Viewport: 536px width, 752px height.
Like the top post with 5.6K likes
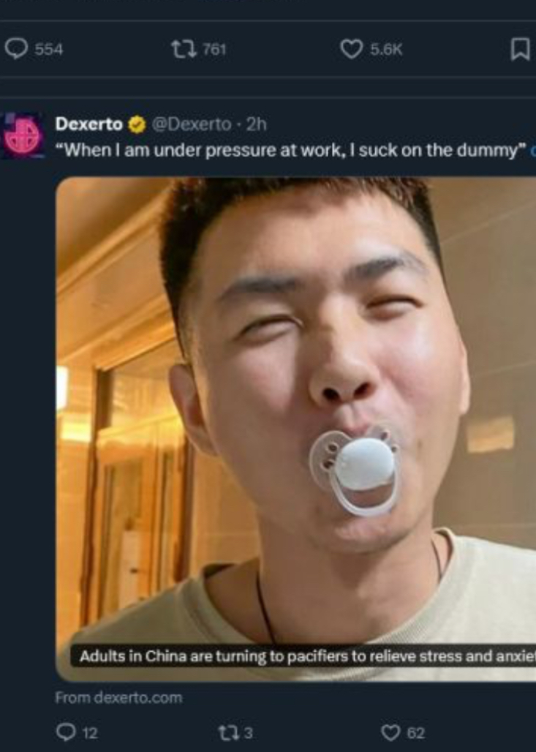(351, 50)
